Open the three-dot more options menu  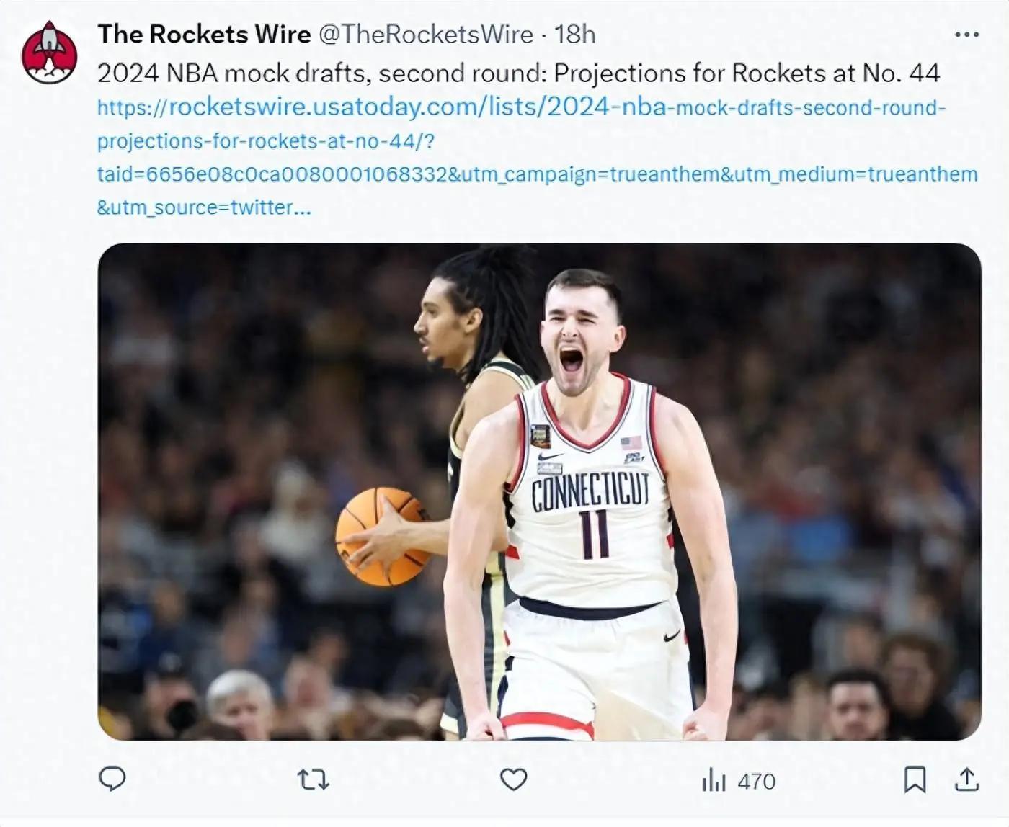coord(966,34)
